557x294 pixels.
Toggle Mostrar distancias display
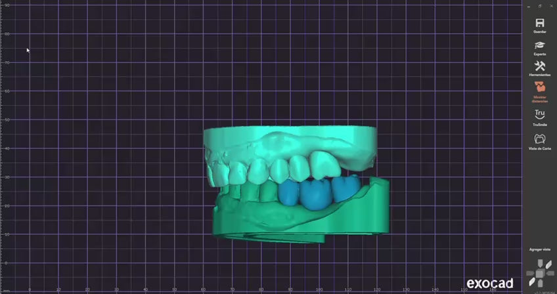(539, 87)
